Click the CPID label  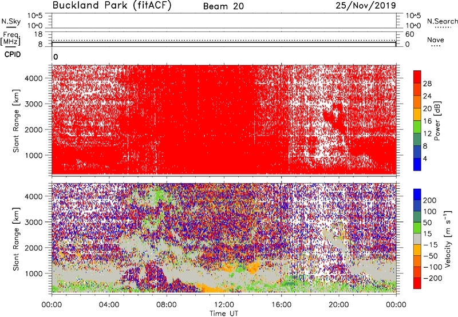[13, 54]
